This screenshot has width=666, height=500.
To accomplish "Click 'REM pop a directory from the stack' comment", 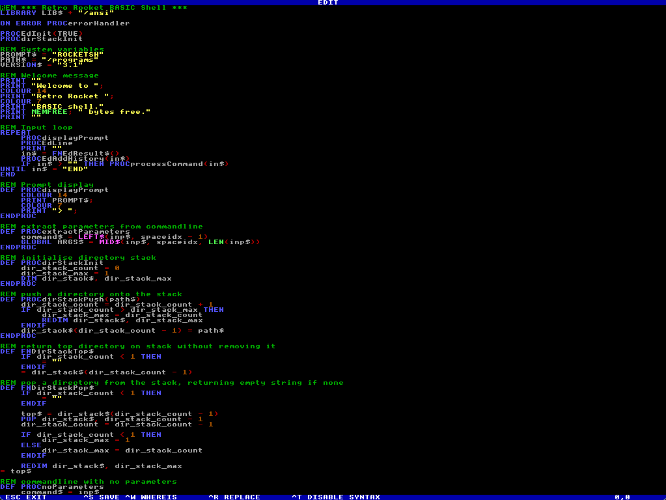I will [x=172, y=383].
